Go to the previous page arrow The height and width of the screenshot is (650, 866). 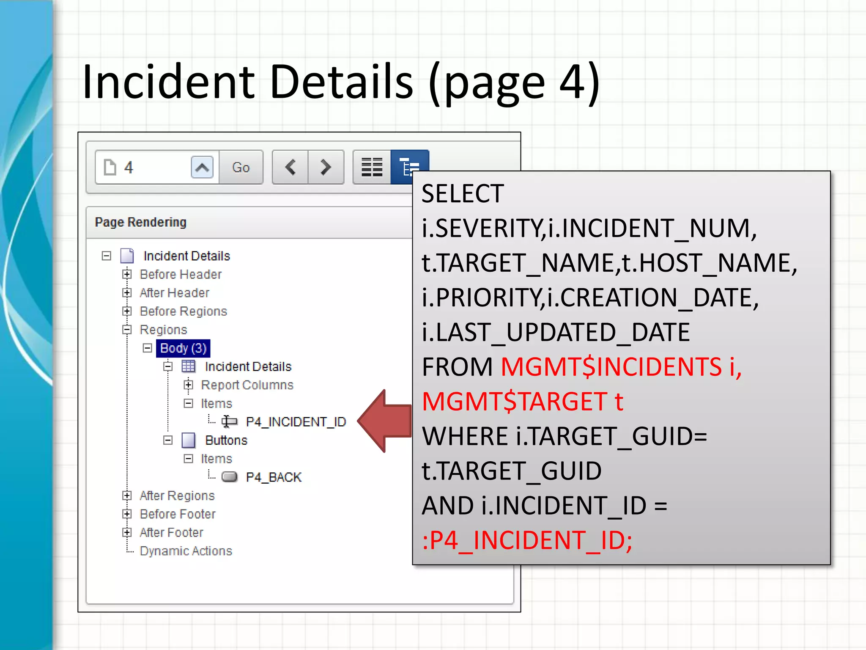click(290, 167)
